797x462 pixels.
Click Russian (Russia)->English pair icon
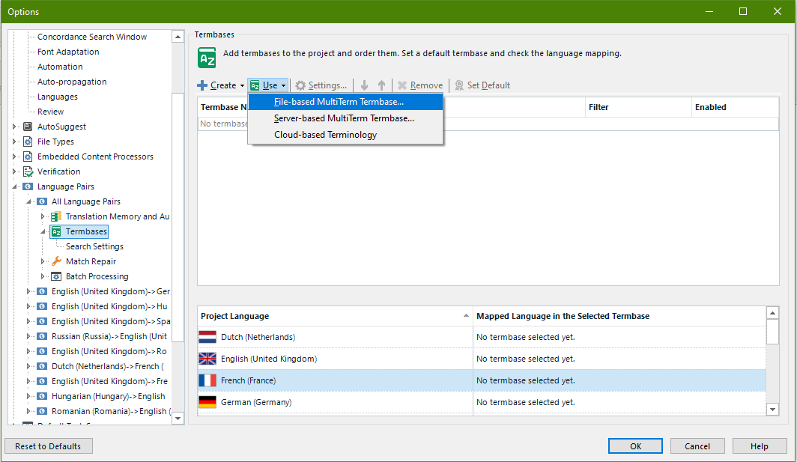coord(42,336)
